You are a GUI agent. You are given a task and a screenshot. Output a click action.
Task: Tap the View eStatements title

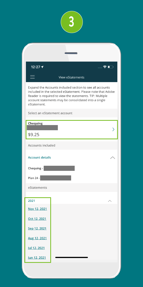pos(72,77)
